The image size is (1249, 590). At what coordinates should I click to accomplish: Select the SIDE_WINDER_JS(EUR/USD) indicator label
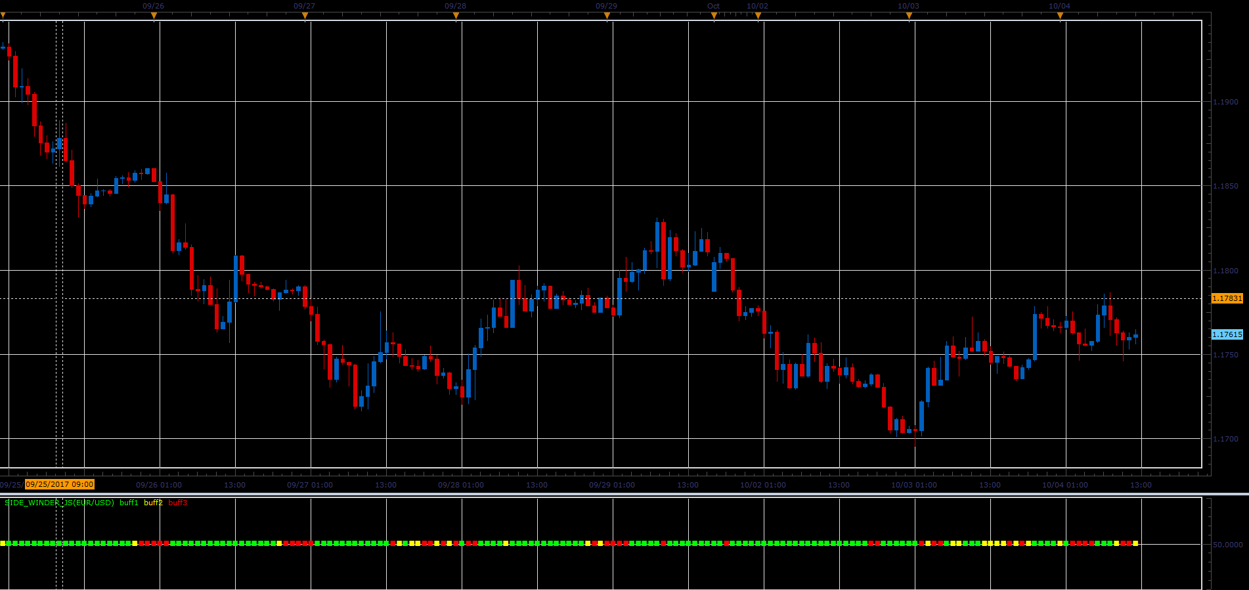point(59,503)
